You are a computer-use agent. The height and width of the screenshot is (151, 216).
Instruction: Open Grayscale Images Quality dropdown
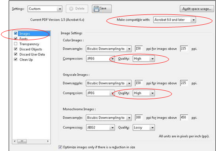point(144,93)
